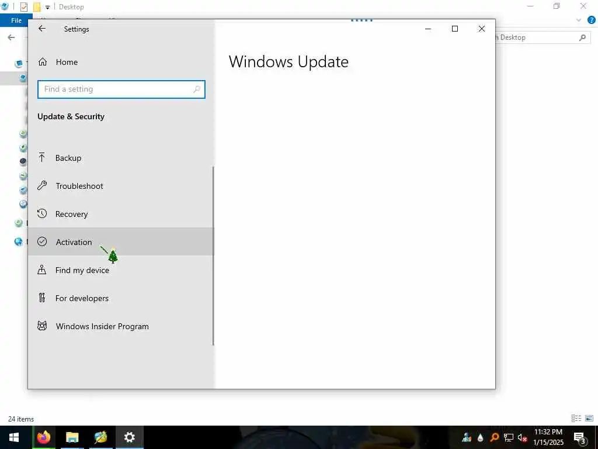Screen dimensions: 598x449
Task: Open File Explorer from the taskbar
Action: pos(72,437)
